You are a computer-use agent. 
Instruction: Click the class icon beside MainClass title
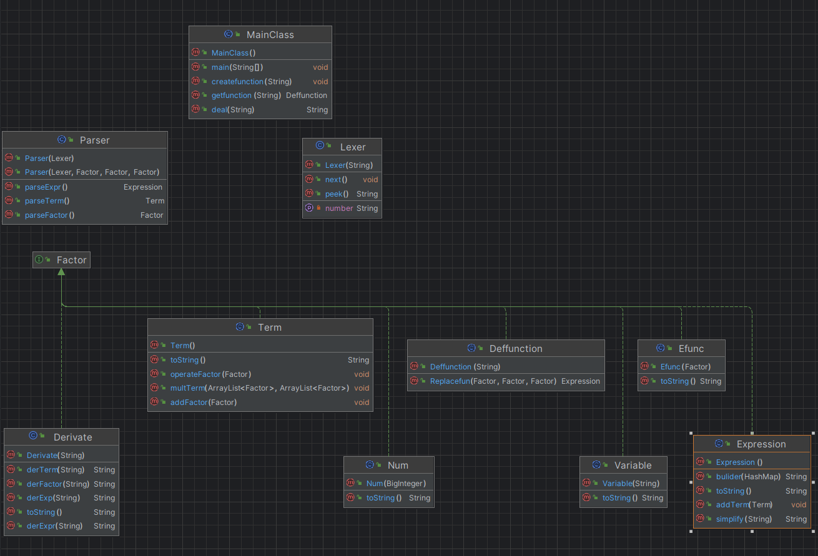(x=229, y=35)
